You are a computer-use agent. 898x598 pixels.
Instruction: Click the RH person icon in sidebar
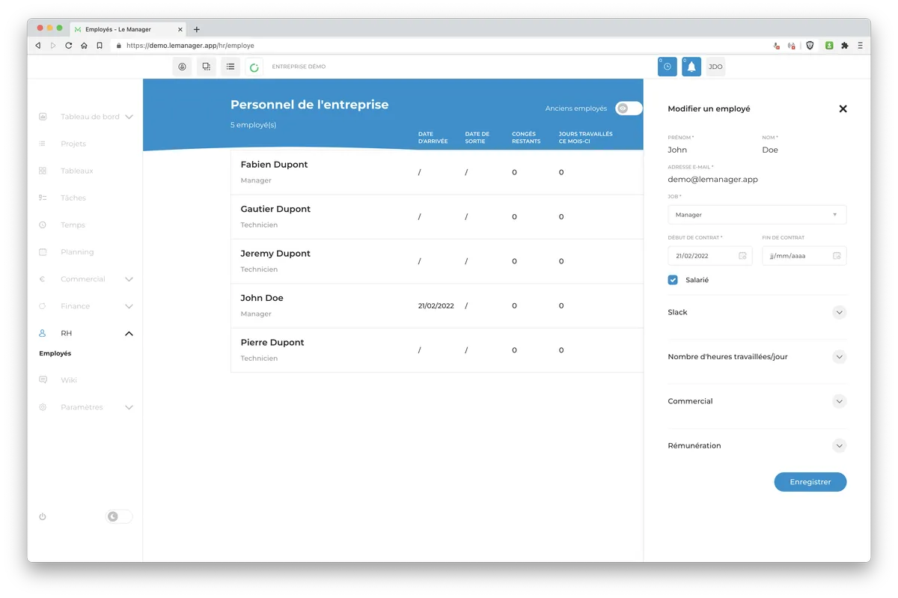point(43,333)
